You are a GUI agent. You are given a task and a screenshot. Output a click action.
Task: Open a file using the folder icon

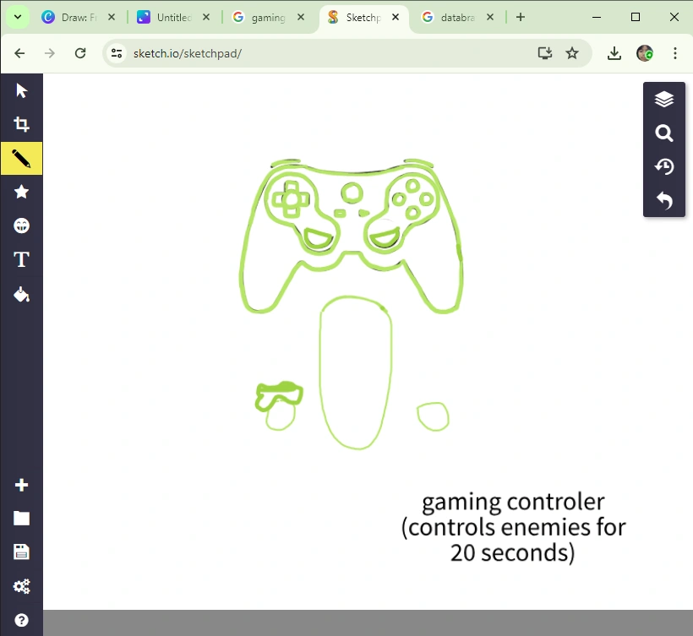point(21,518)
